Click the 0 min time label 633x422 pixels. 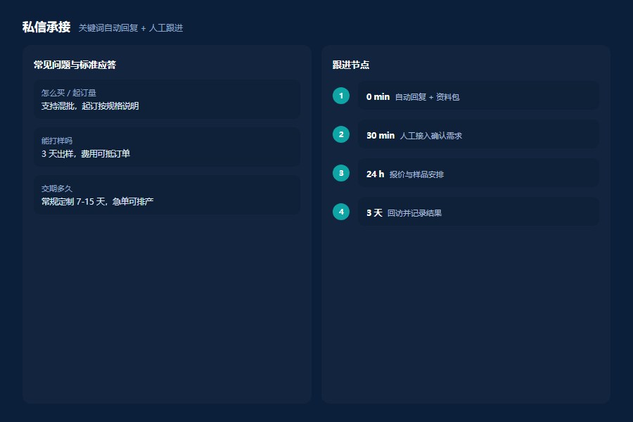pyautogui.click(x=378, y=97)
